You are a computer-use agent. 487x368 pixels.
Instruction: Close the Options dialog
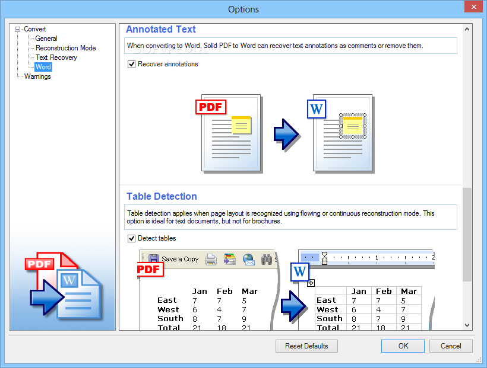click(x=474, y=7)
